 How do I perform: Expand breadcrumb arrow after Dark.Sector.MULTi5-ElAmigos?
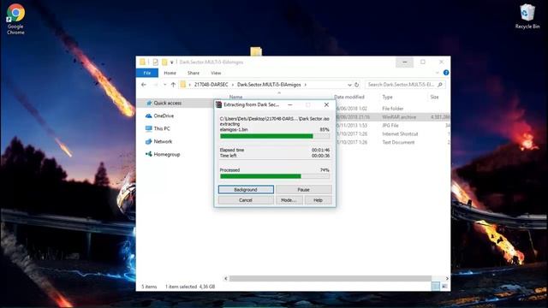coord(305,85)
